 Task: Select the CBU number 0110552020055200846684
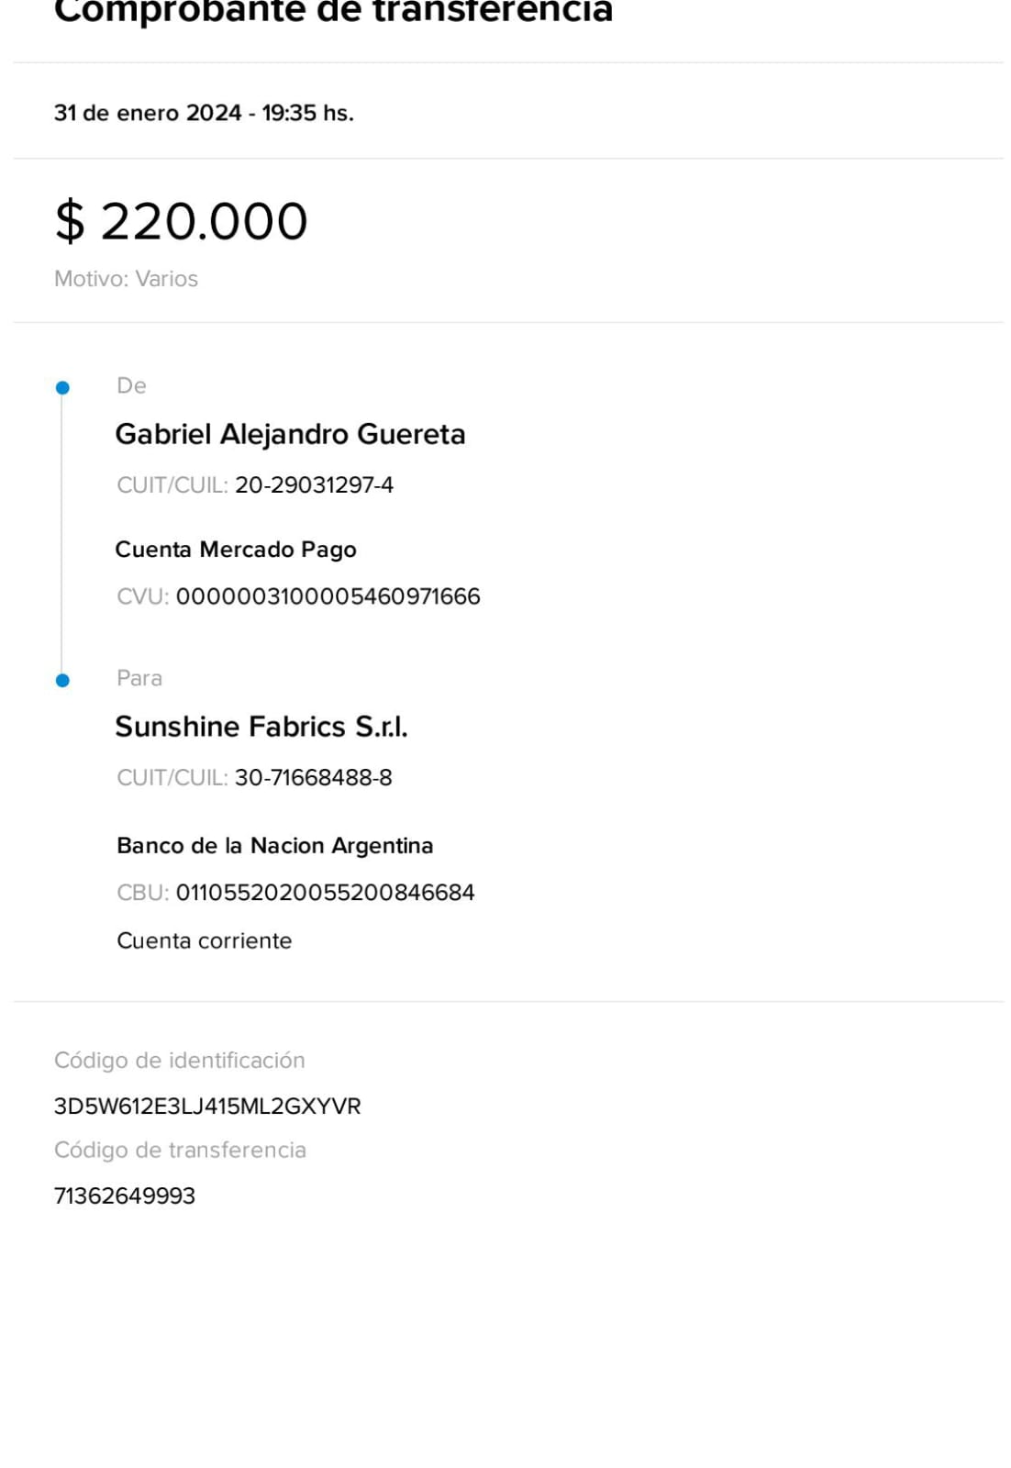tap(325, 893)
